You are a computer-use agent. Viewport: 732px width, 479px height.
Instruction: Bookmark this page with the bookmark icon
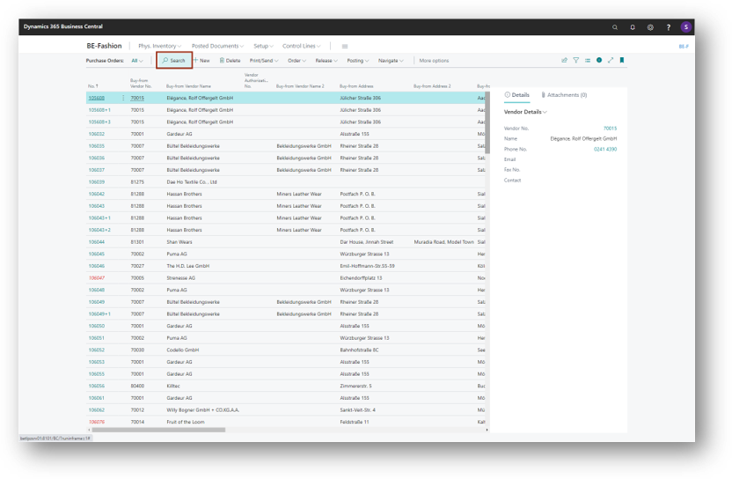click(622, 60)
